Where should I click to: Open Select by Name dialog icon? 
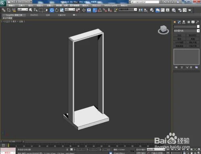[35, 10]
